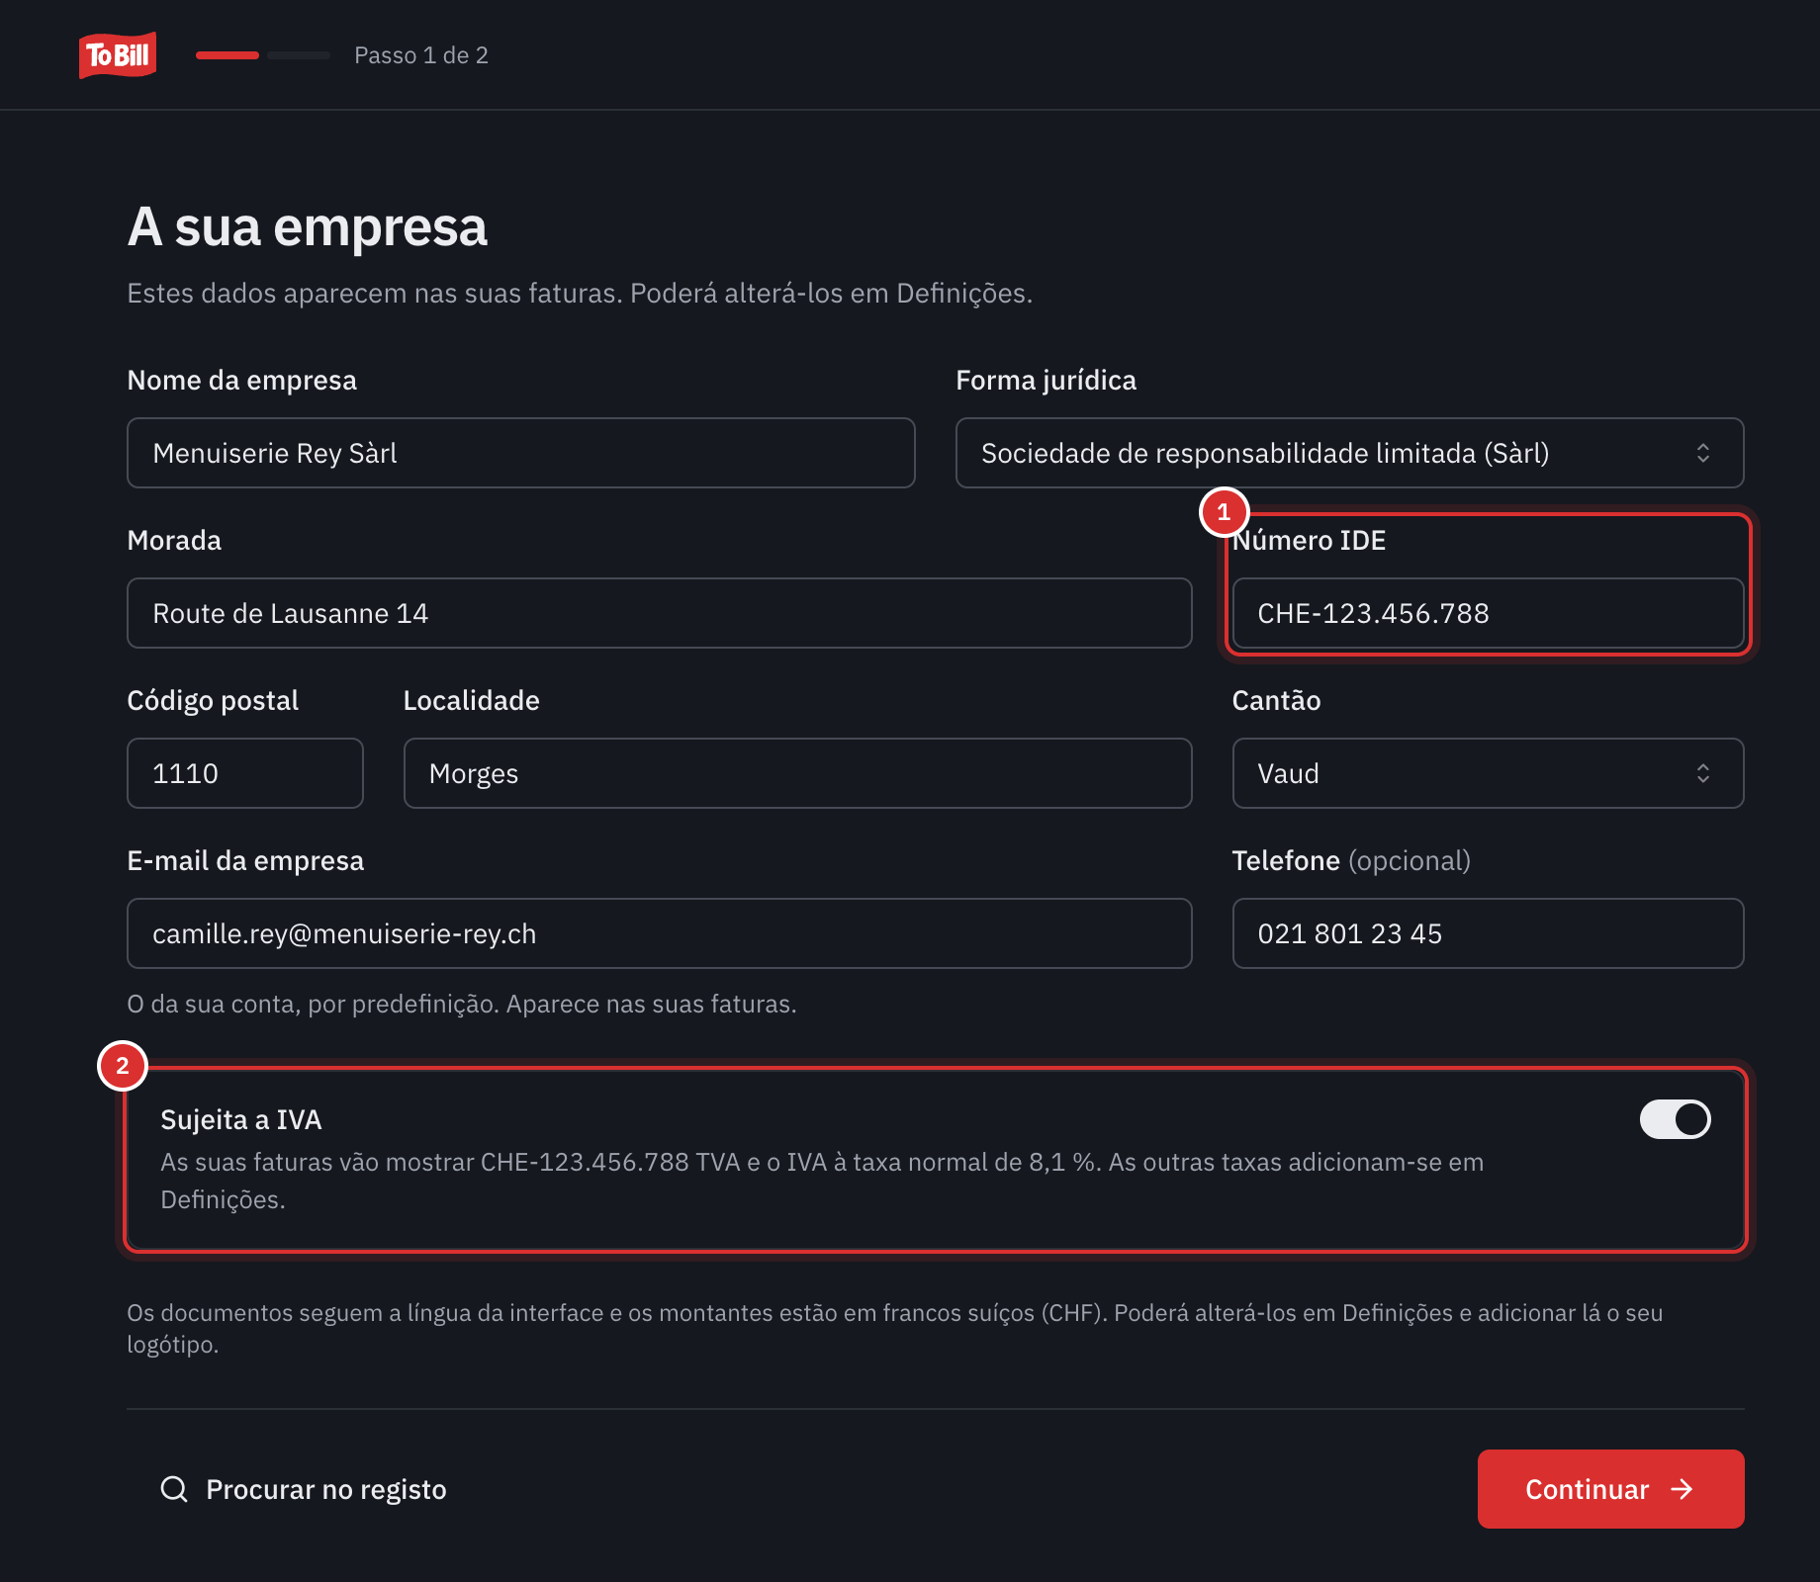Click the annotation badge number 1
This screenshot has width=1820, height=1582.
[1224, 512]
